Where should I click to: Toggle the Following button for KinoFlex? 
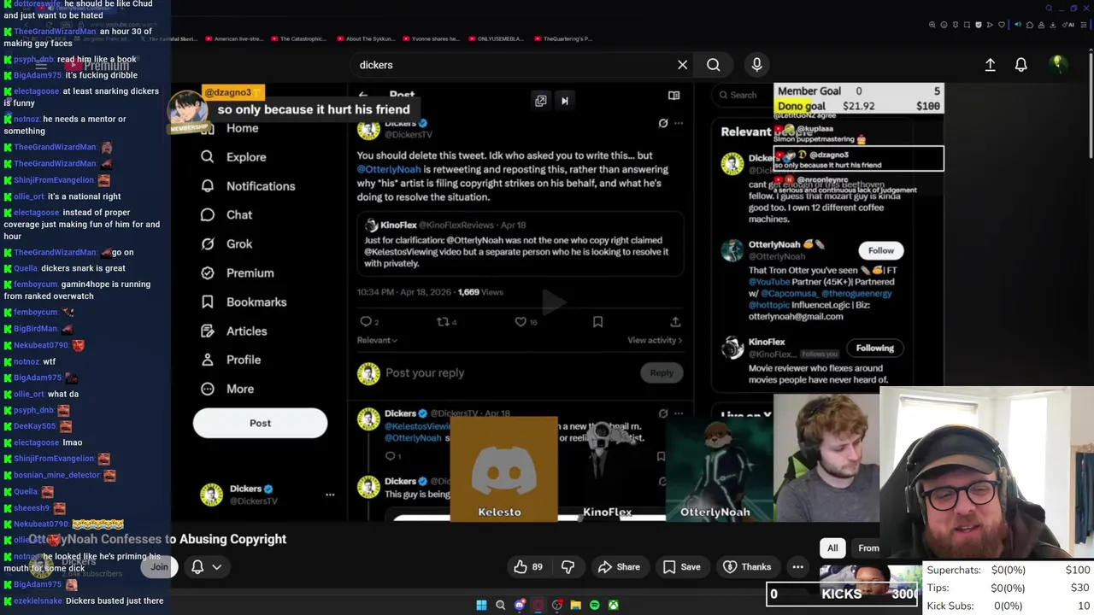(x=874, y=348)
